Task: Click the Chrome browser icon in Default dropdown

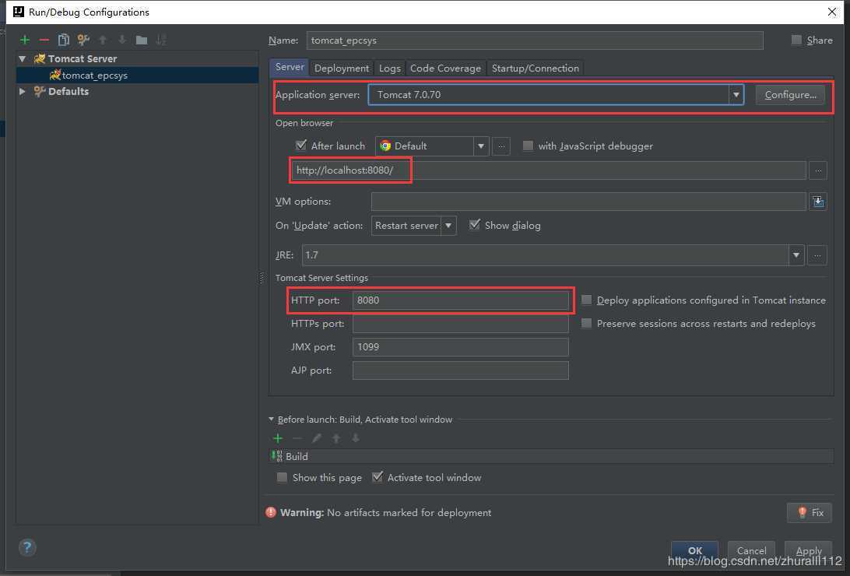Action: pos(385,146)
